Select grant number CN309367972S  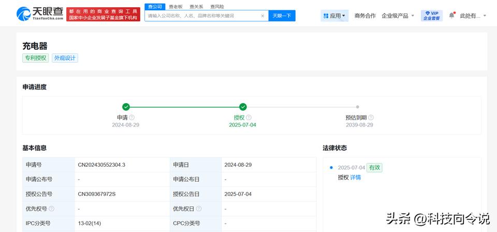point(97,194)
